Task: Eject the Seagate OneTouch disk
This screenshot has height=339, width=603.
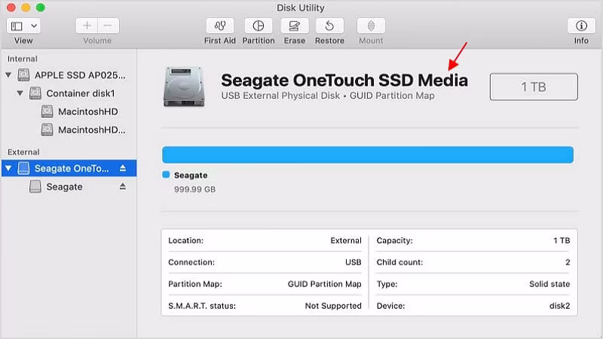Action: pyautogui.click(x=123, y=168)
